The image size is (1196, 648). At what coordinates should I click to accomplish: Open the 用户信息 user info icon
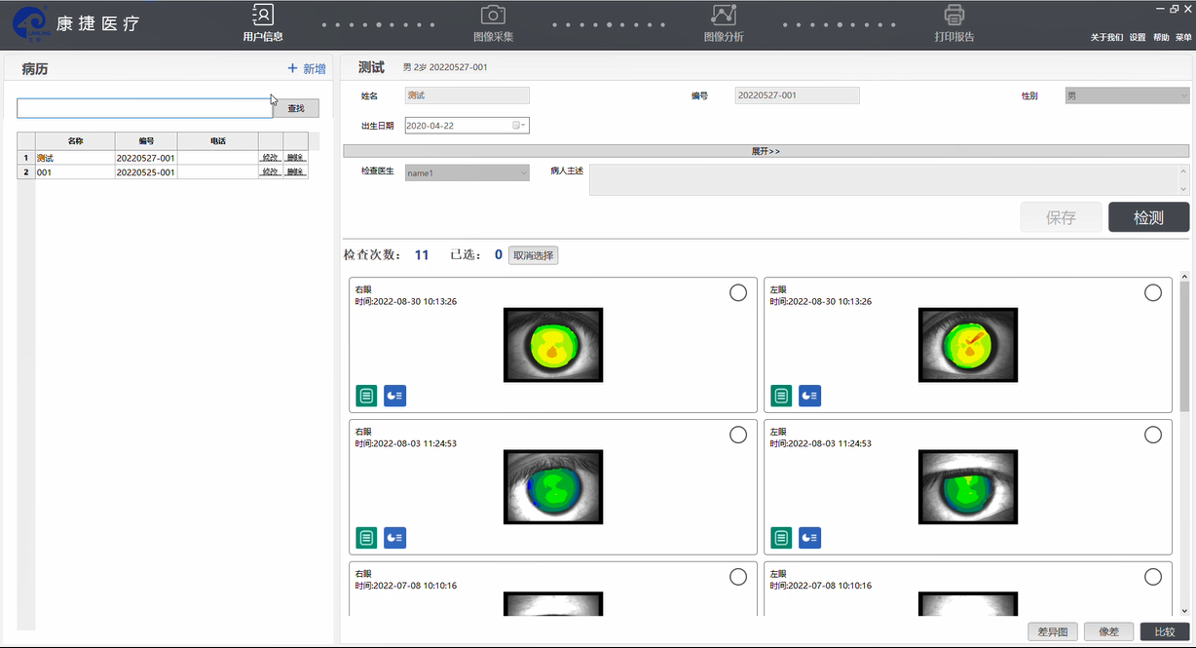(x=263, y=16)
